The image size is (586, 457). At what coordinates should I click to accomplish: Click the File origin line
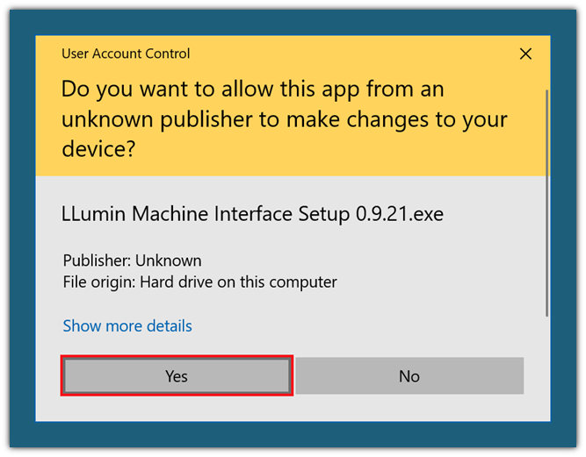[x=199, y=282]
